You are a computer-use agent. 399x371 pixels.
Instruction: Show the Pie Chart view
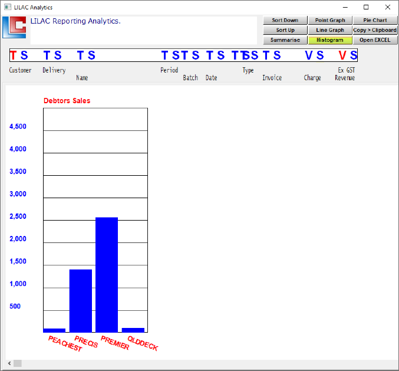click(375, 20)
